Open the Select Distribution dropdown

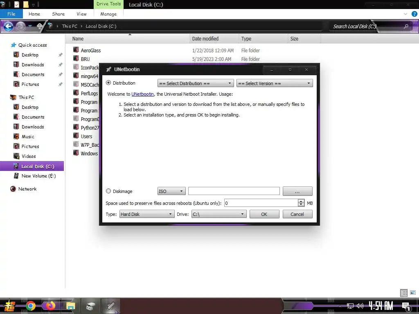(196, 83)
